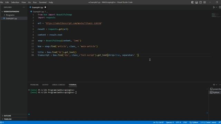The image size is (221, 124).
Task: Choose Python interpreter 3.11.2 venv
Action: 208,123
